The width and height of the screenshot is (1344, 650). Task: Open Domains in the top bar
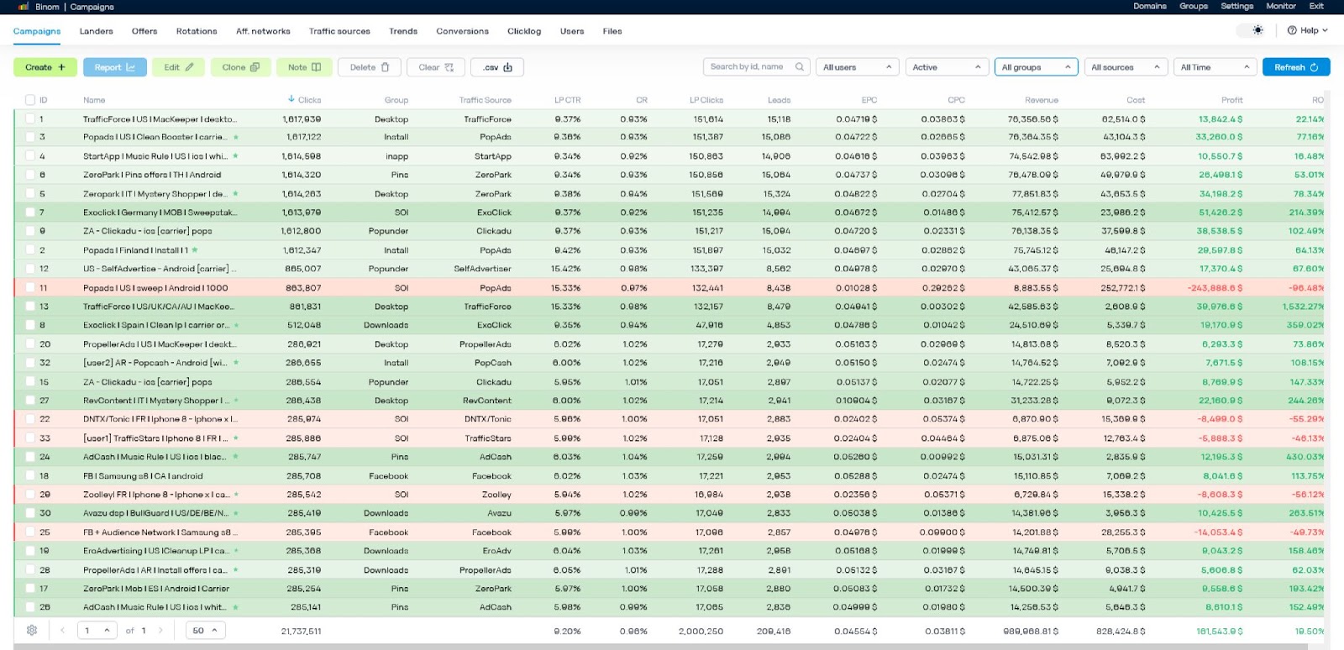[1149, 6]
